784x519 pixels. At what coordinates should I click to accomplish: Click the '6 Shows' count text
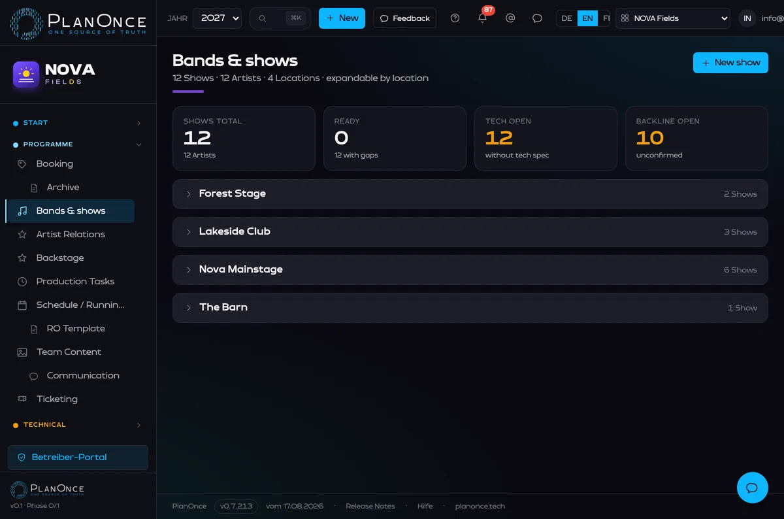[x=740, y=270]
